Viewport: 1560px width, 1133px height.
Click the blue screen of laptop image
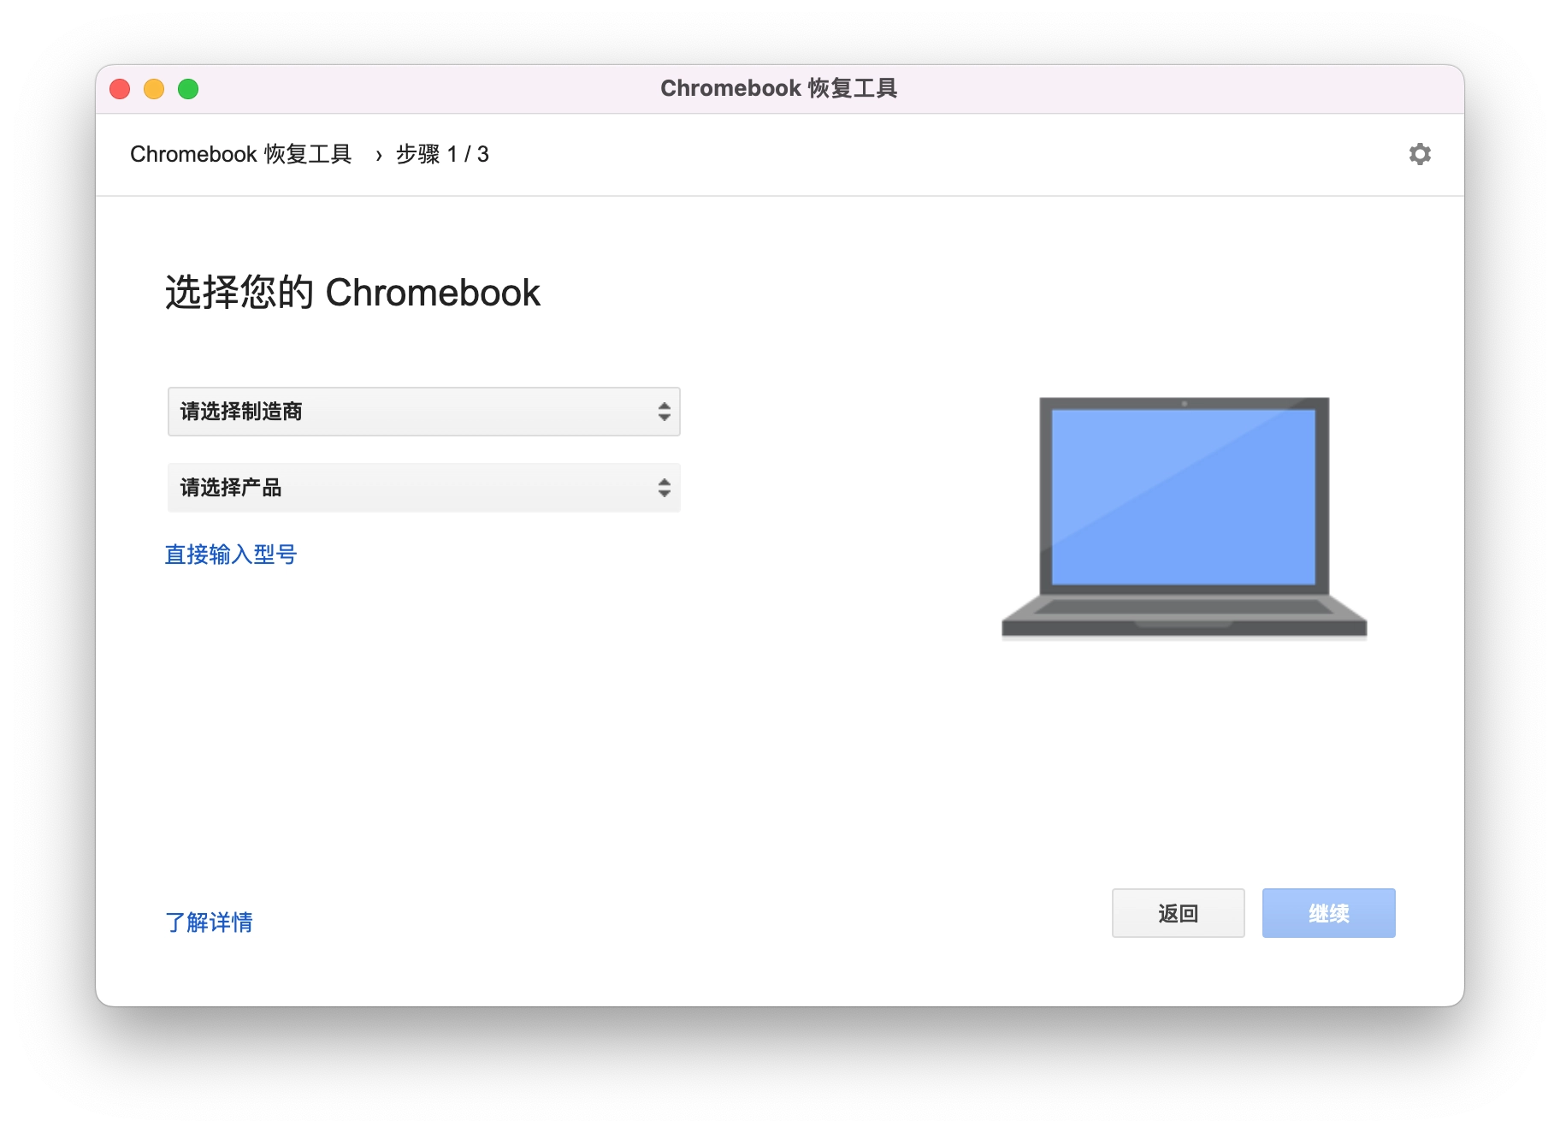(1184, 496)
